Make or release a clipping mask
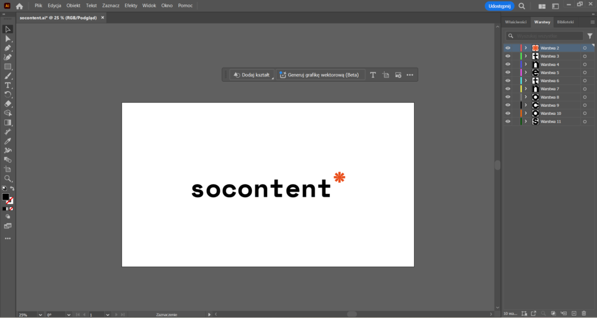This screenshot has height=318, width=597. [553, 313]
